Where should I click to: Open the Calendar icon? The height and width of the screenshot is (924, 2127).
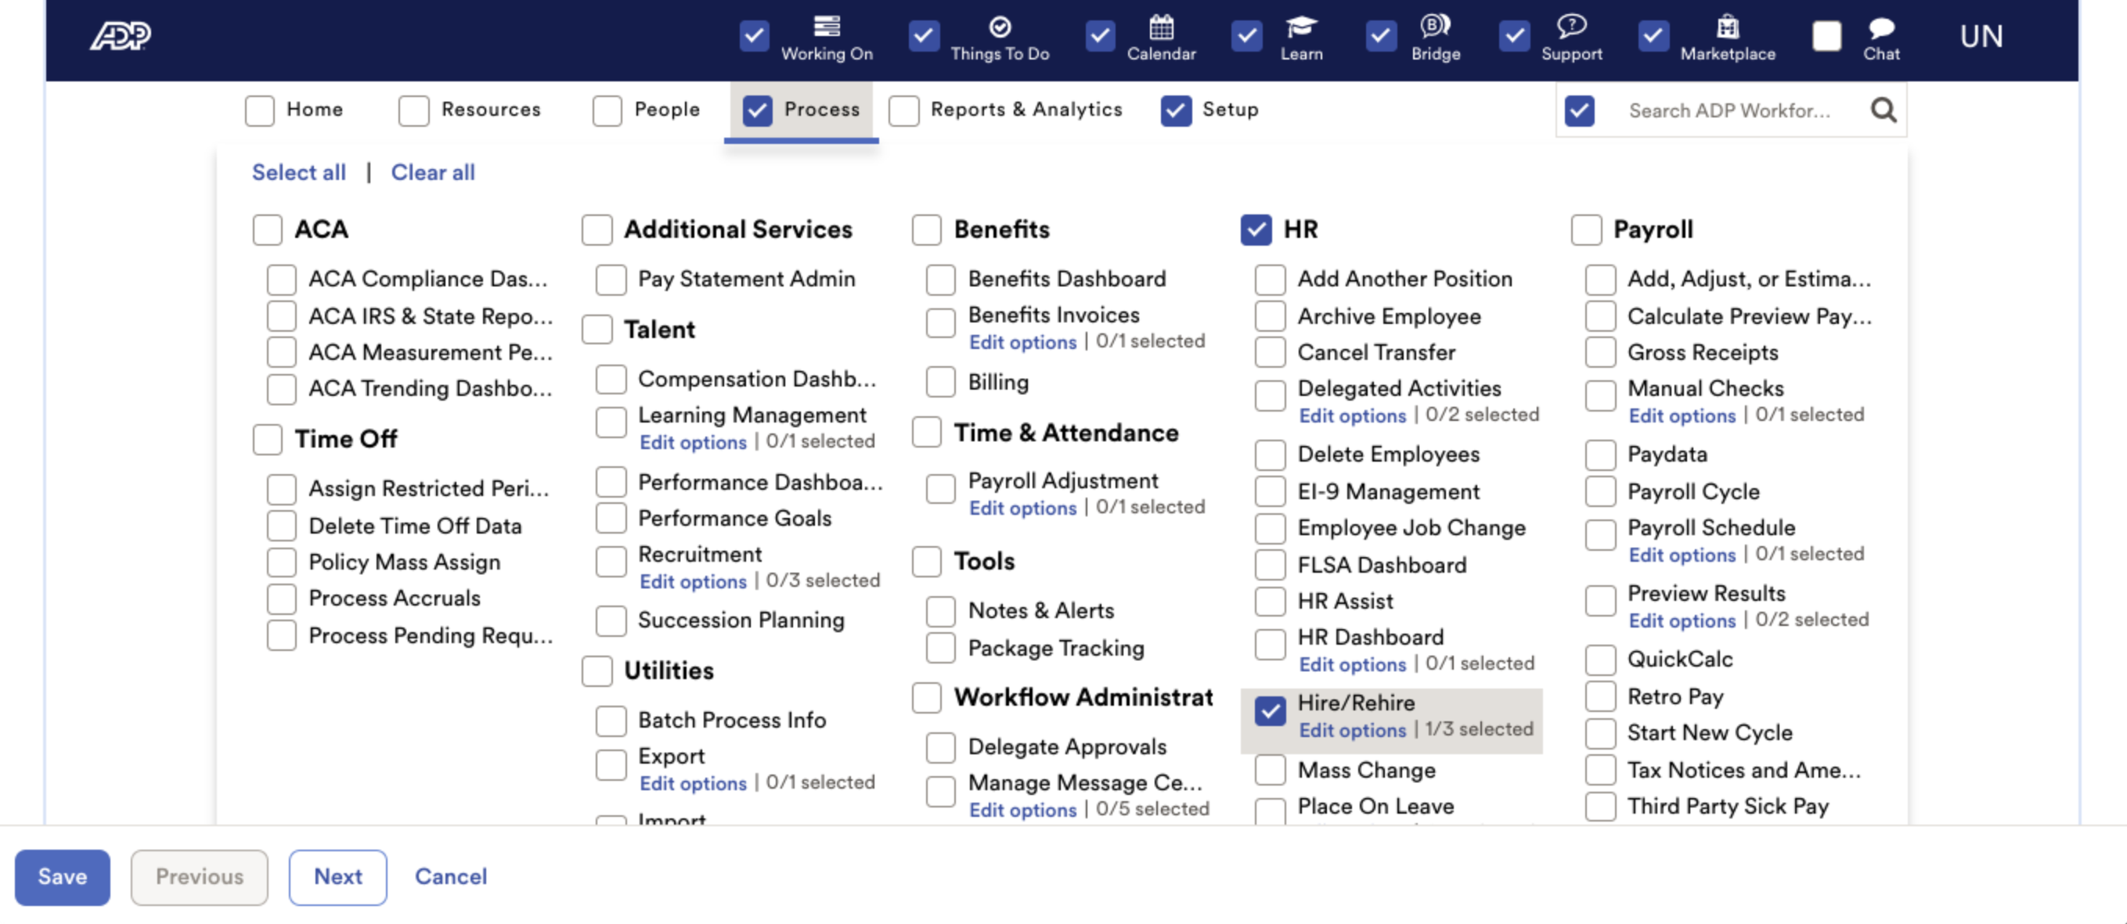[1161, 27]
